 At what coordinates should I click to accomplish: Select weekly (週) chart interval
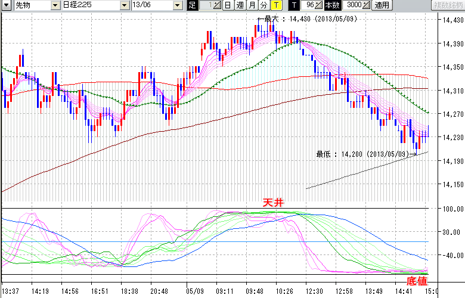[x=240, y=5]
